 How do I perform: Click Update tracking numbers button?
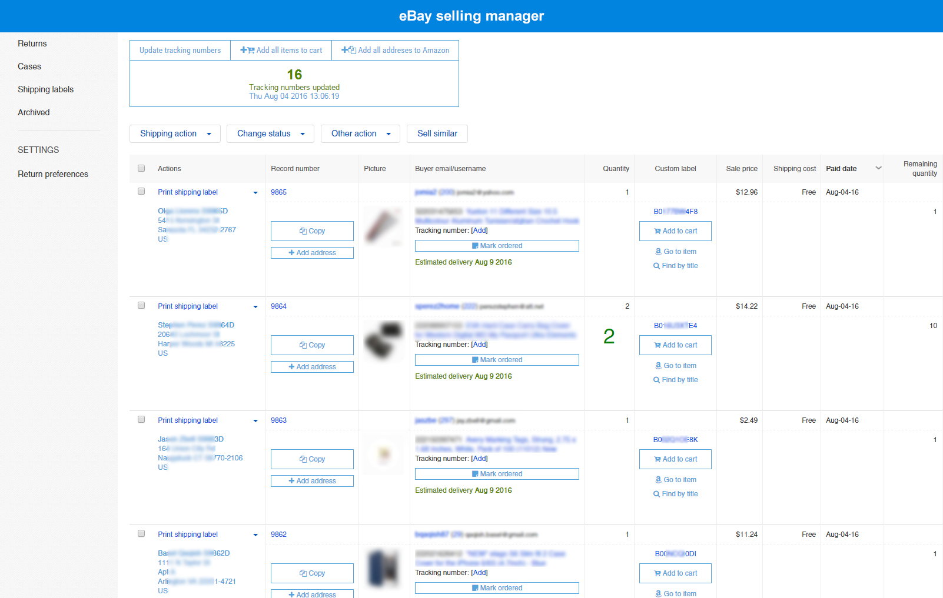tap(180, 51)
